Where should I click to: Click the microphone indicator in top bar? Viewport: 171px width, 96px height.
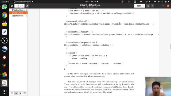pos(162,2)
